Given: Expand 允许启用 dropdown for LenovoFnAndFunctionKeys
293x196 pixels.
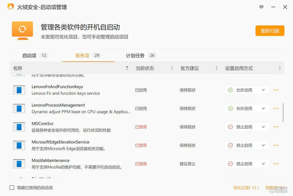Looking at the screenshot, I should pyautogui.click(x=247, y=90).
